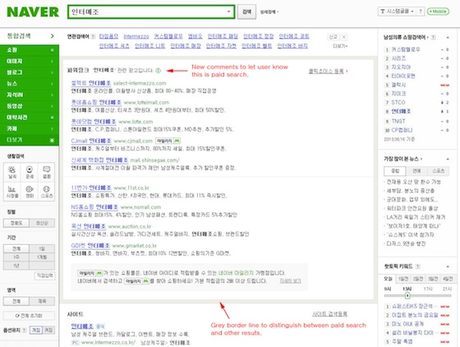Set 기간 period to 1년
Screen dimensions: 460x347
pos(16,266)
